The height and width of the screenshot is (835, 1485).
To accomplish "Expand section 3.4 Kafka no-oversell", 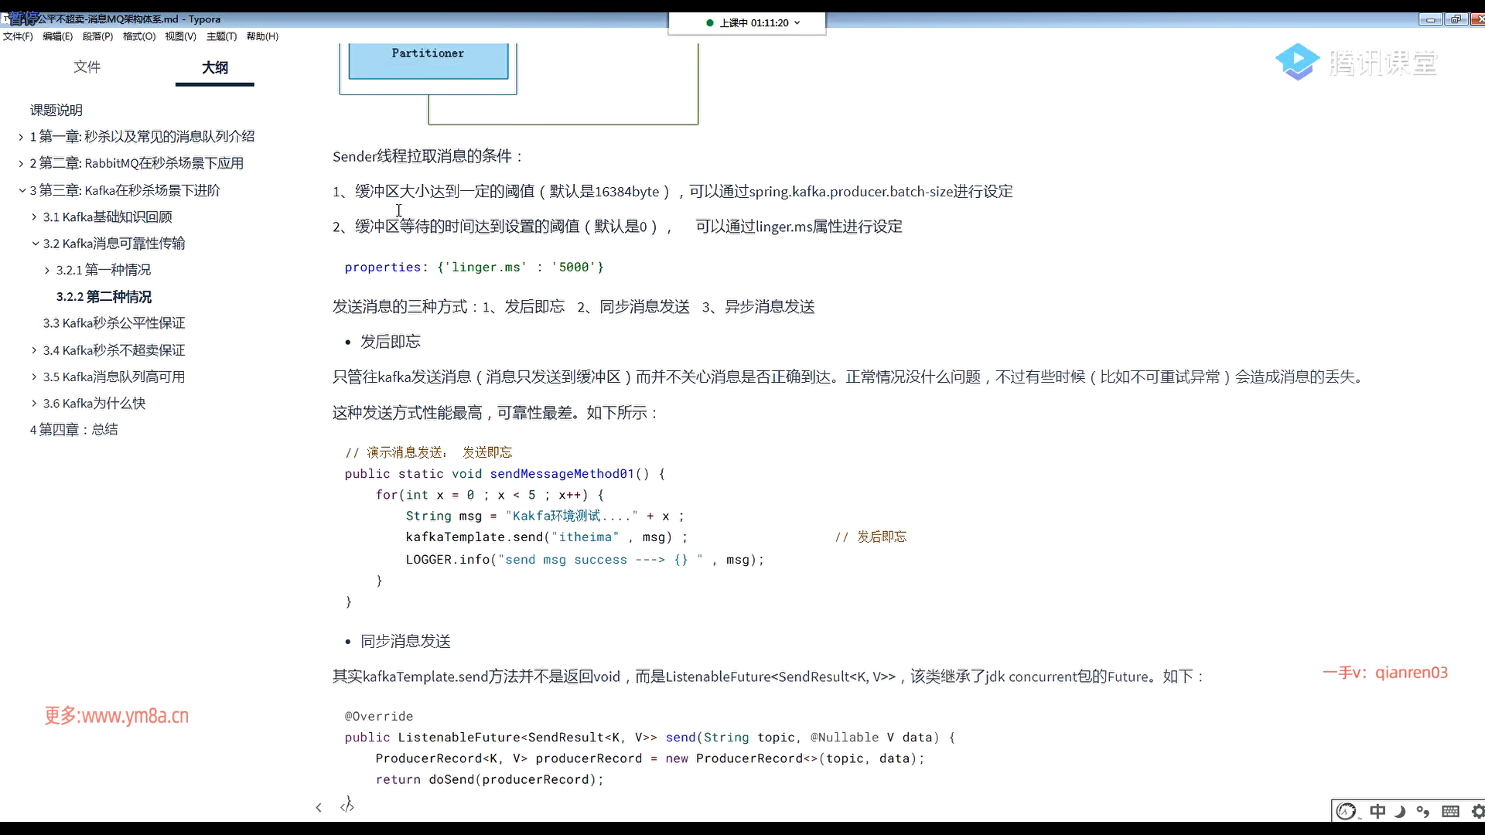I will (x=34, y=350).
